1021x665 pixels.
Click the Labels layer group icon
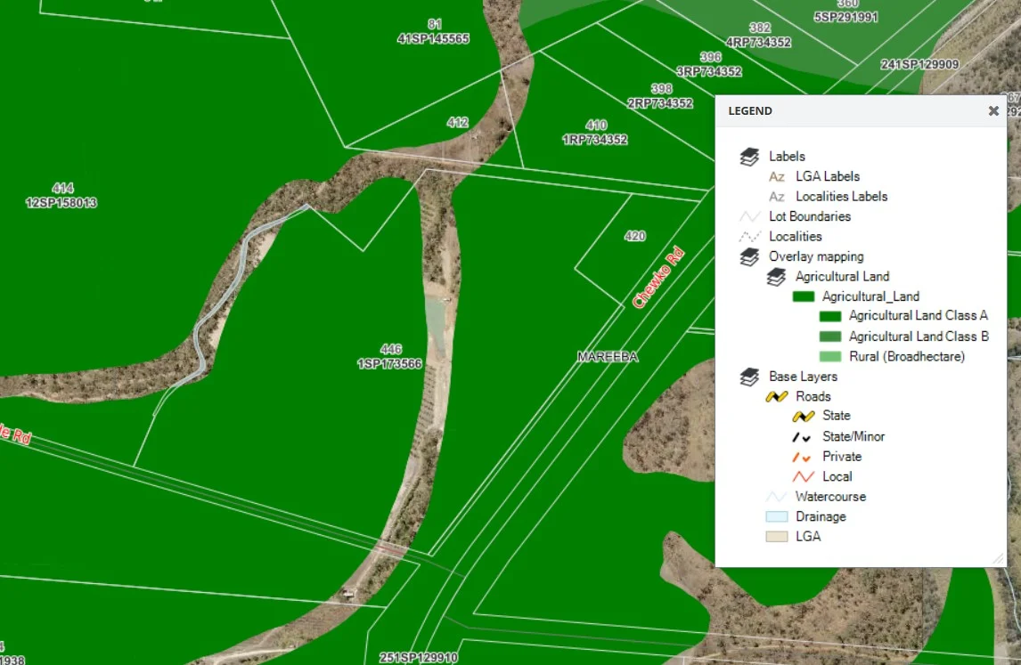749,157
